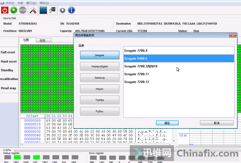Select the Samsung brand button
241x163 pixels.
tap(100, 78)
